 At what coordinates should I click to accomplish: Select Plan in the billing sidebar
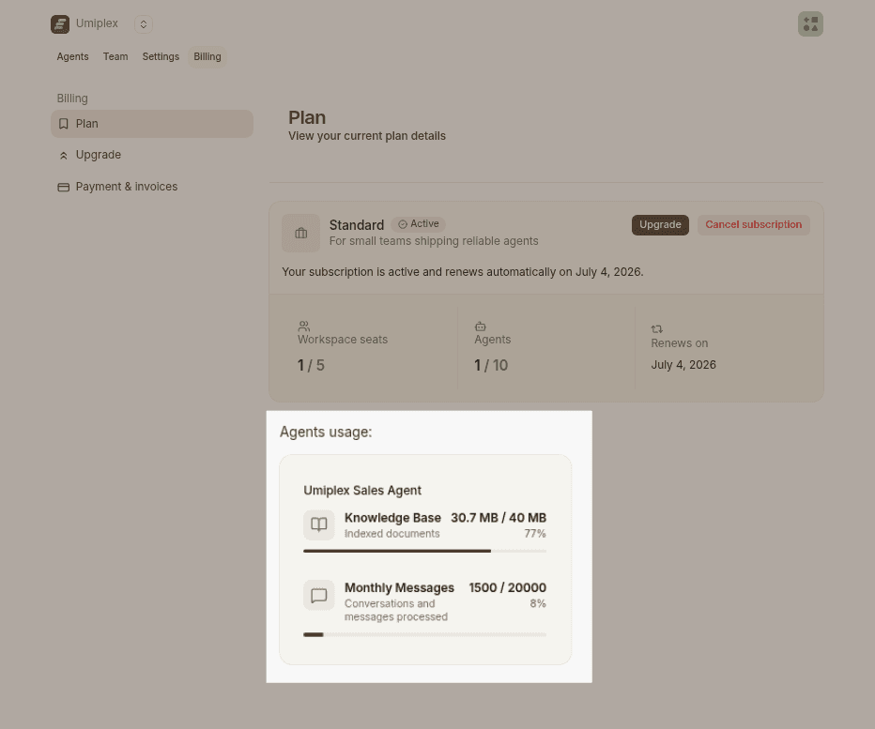[x=152, y=124]
